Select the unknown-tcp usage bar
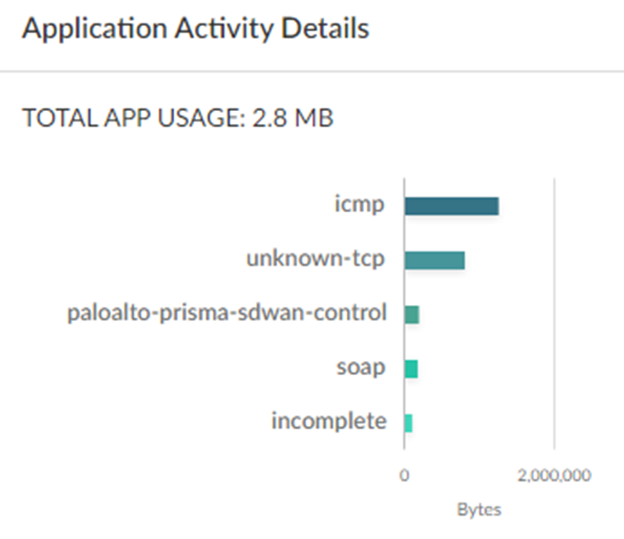The width and height of the screenshot is (624, 539). point(435,260)
